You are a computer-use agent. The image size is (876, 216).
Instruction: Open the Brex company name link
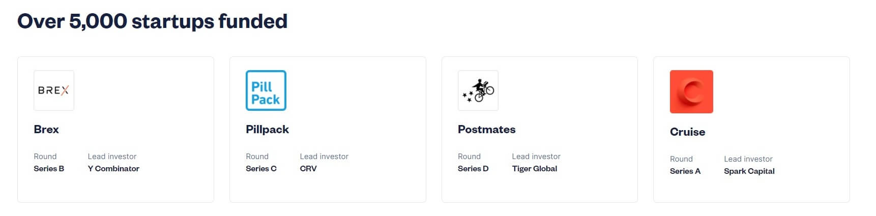46,130
